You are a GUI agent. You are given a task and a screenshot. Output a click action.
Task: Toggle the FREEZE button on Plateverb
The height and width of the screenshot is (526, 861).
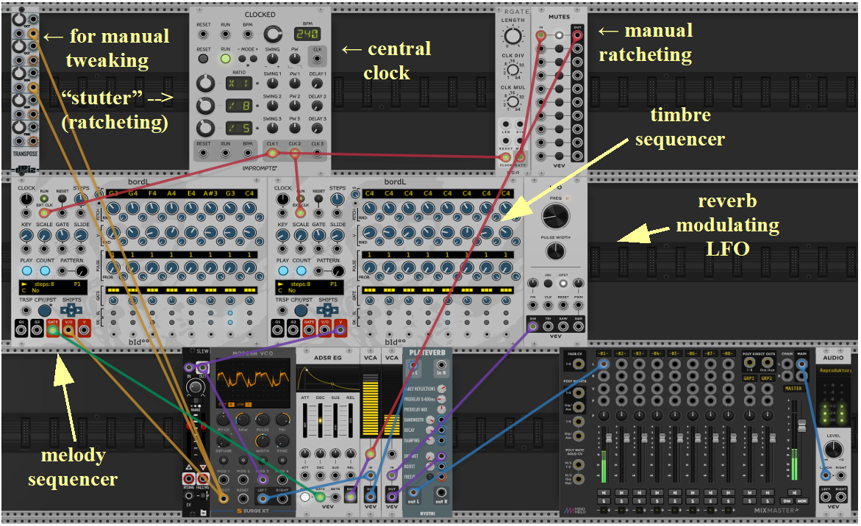pos(431,477)
